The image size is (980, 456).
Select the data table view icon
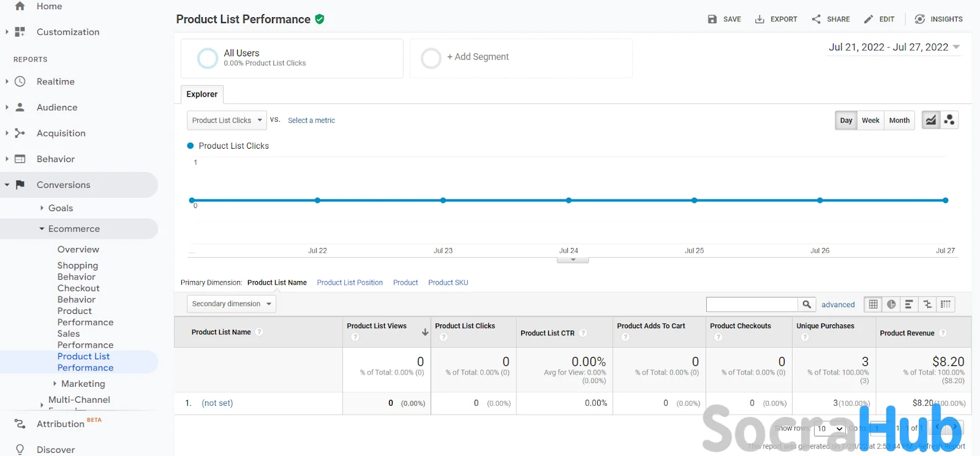tap(873, 304)
